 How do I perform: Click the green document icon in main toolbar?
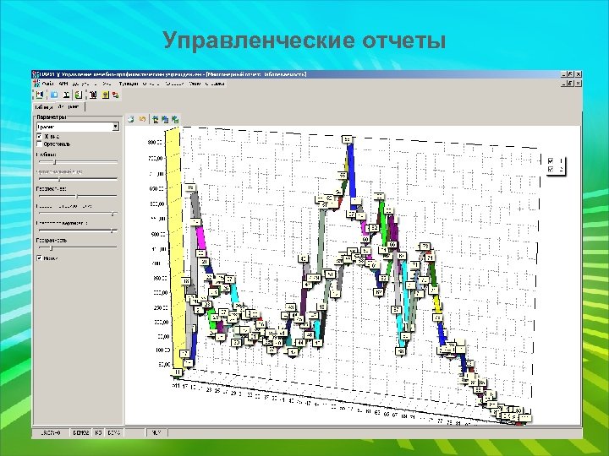pos(79,95)
